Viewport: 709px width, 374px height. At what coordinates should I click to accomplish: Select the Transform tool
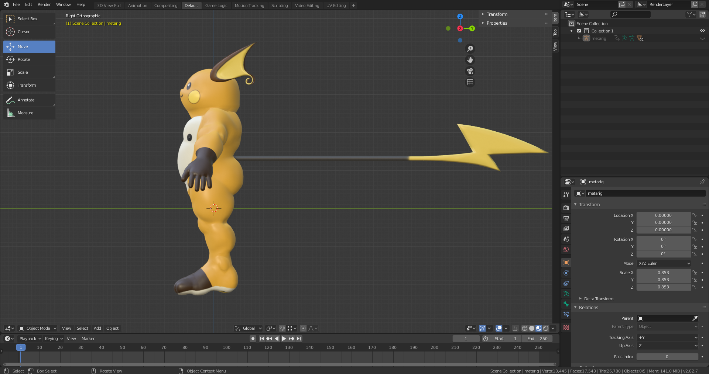[x=29, y=85]
